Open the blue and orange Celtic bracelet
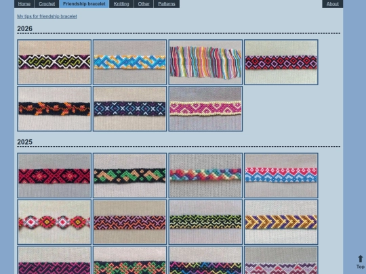366x274 pixels. (129, 62)
